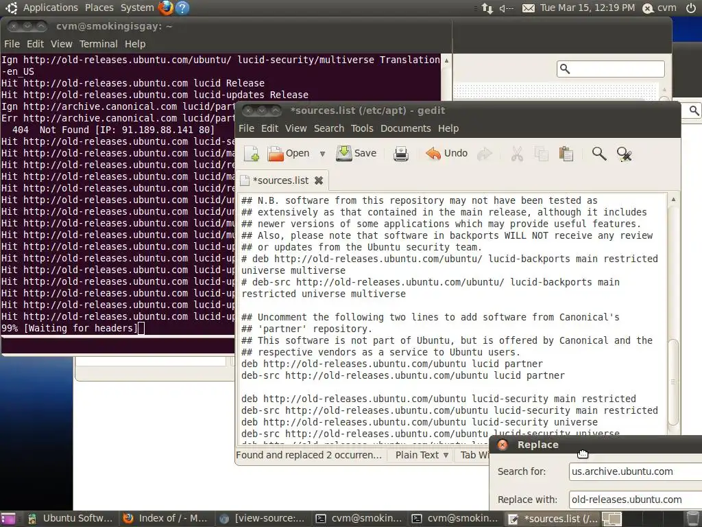
Task: Click the power session icon
Action: [691, 8]
